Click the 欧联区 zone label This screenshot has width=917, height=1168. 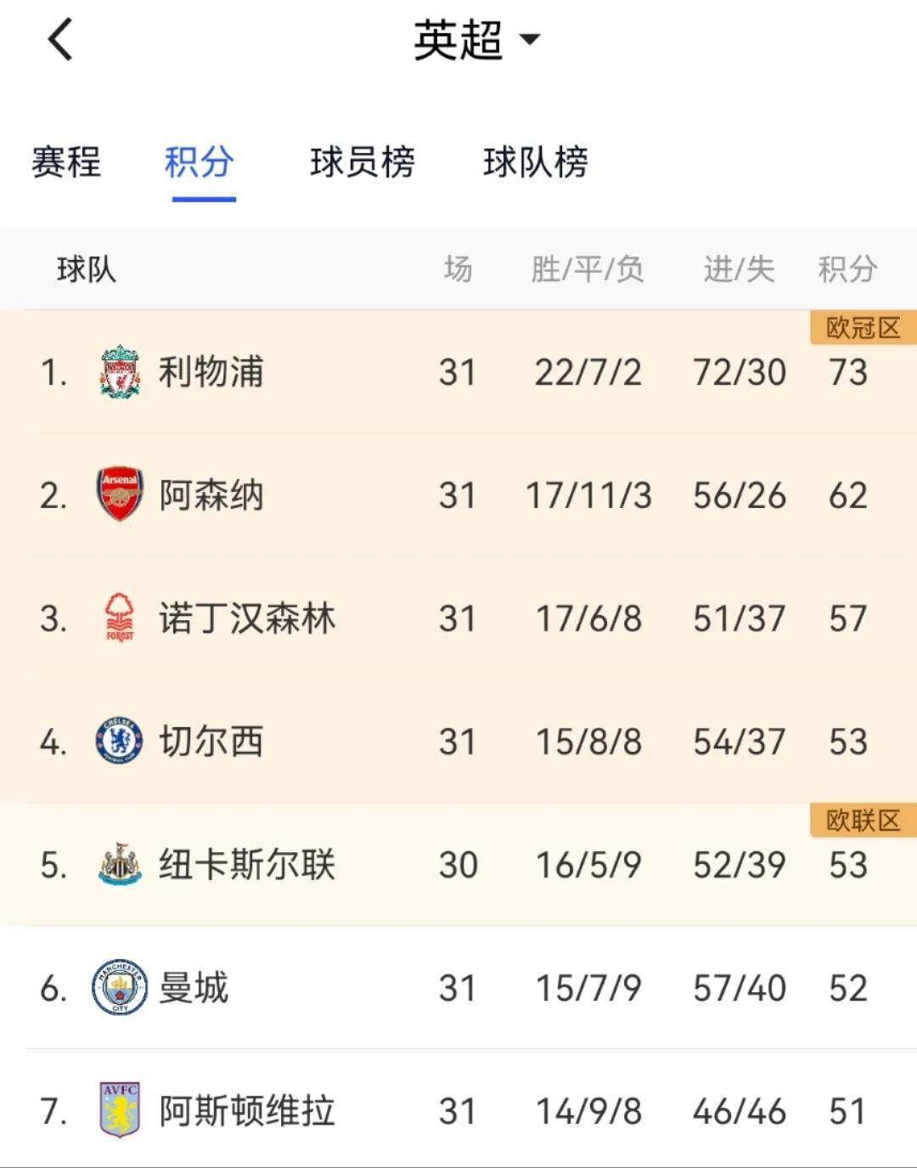pyautogui.click(x=864, y=821)
